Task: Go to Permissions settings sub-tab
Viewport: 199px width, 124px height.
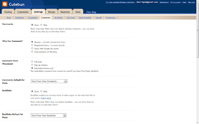Action: [x=111, y=18]
